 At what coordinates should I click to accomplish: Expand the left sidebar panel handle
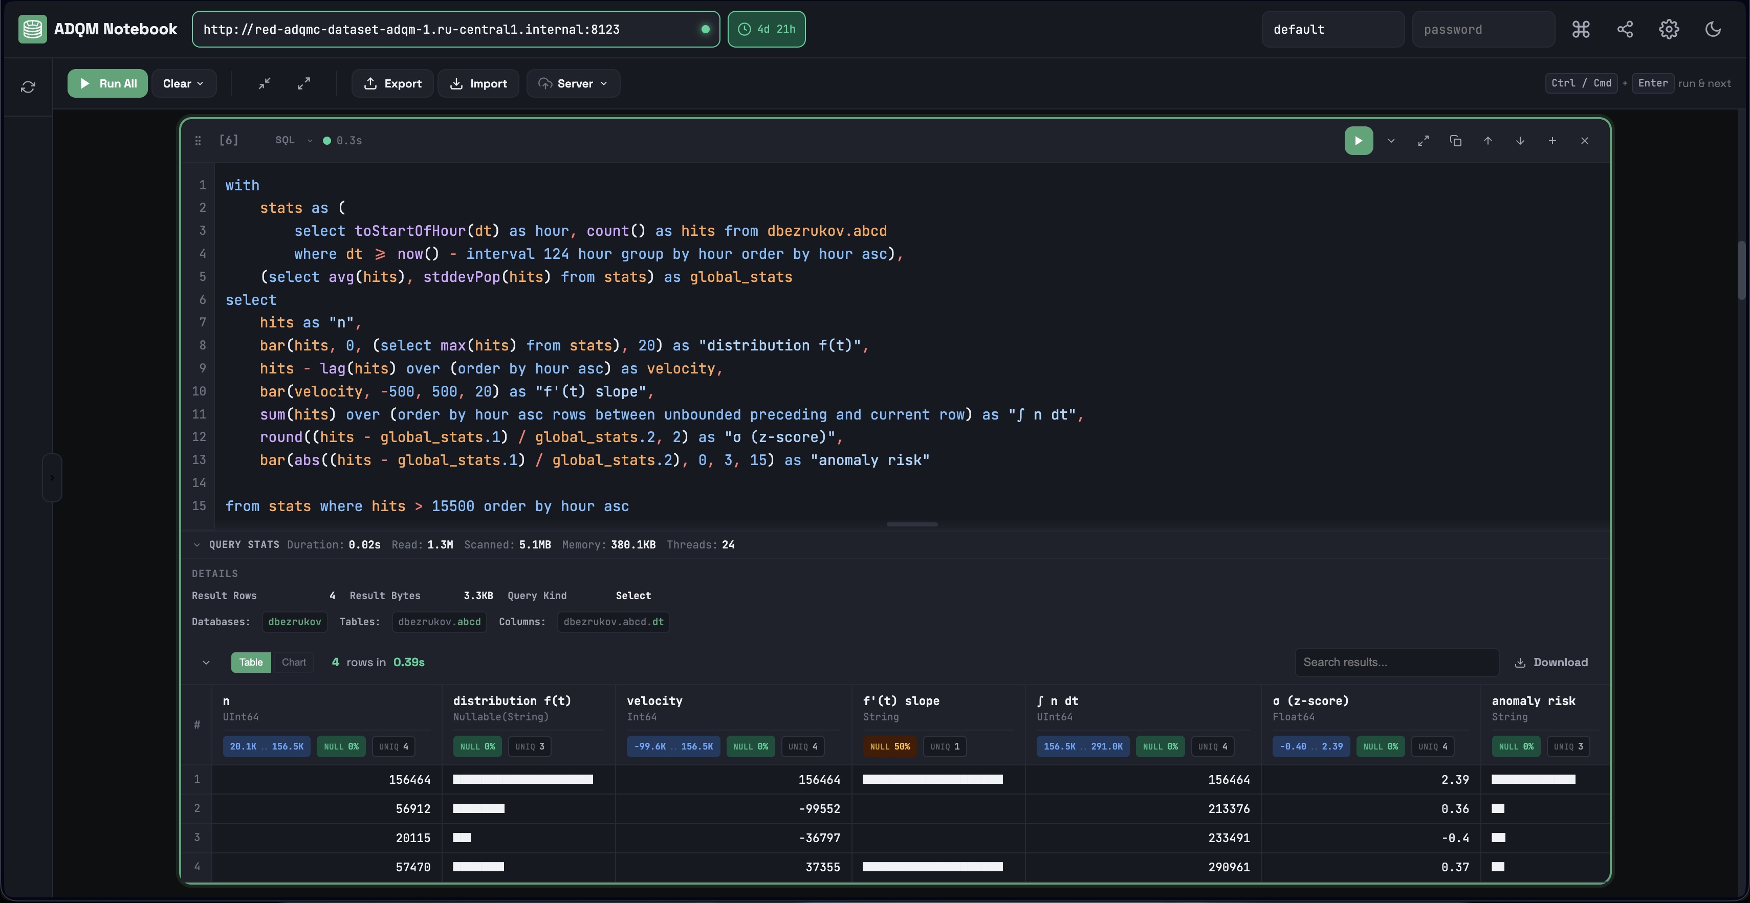[x=52, y=478]
